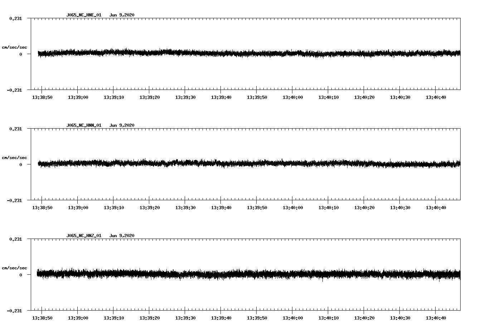486x331 pixels.
Task: Click 13:40:30 time label on HNZ axis
Action: [x=400, y=318]
